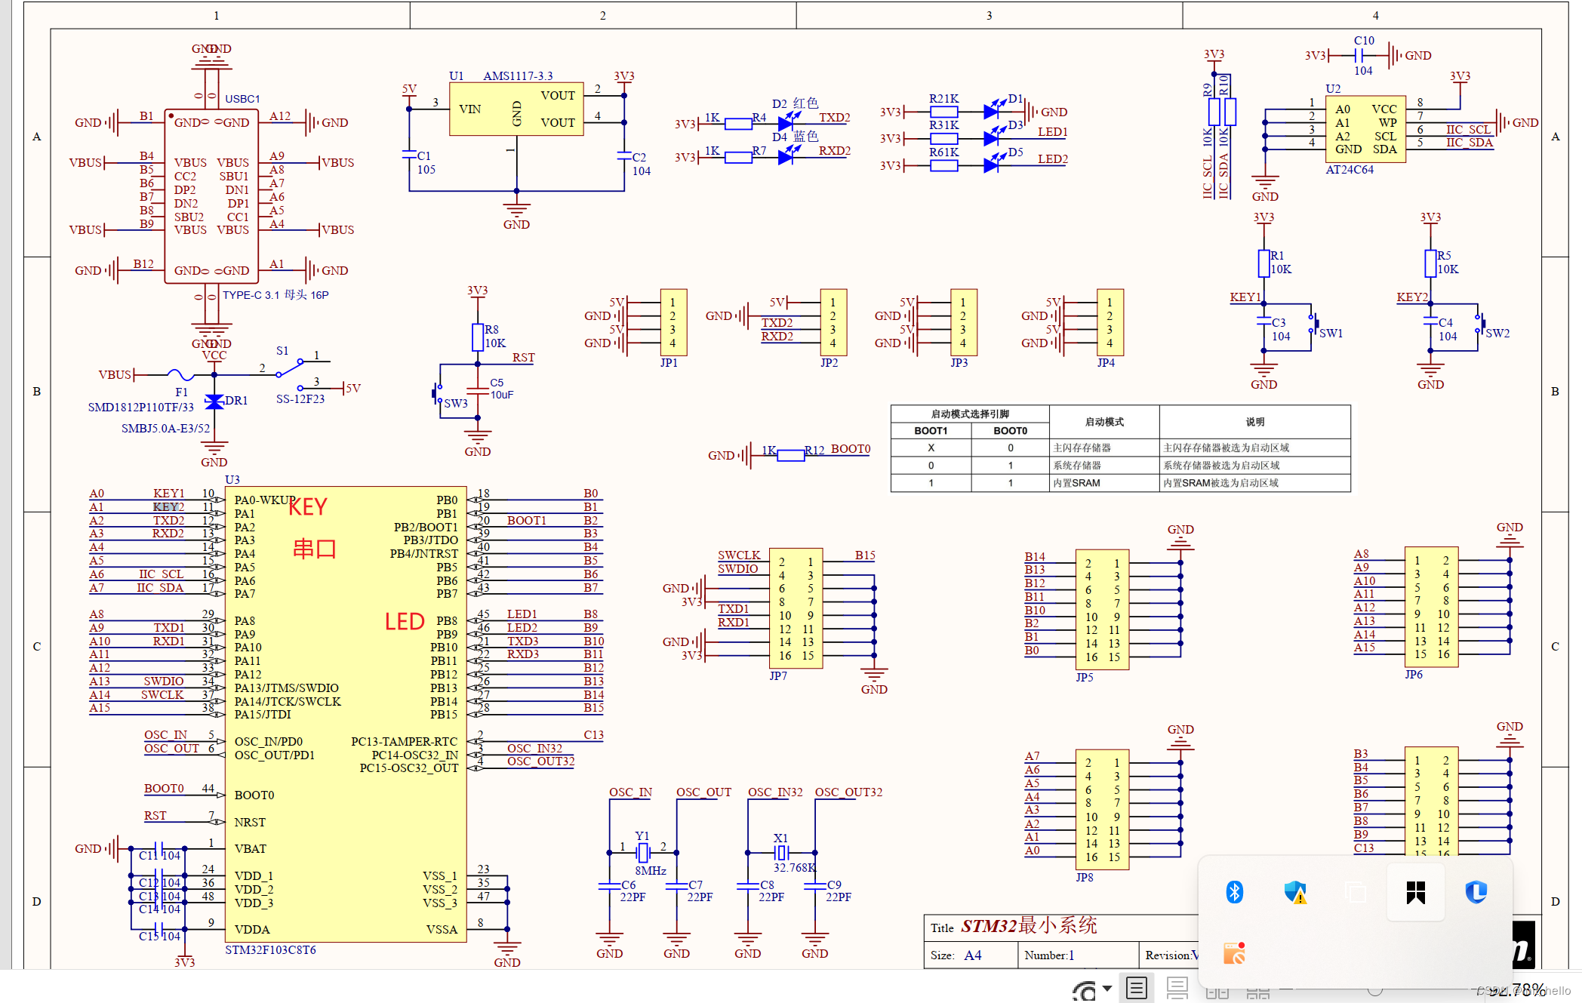Select two-page continuous view icon
This screenshot has height=1003, width=1582.
coord(1257,992)
